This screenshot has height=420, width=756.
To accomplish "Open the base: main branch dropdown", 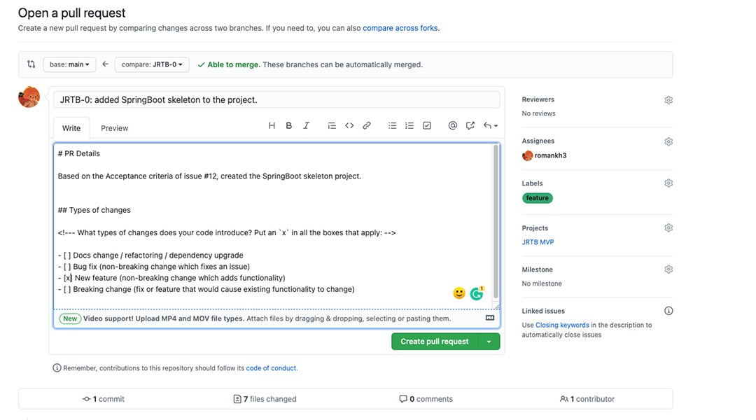I will coord(69,64).
